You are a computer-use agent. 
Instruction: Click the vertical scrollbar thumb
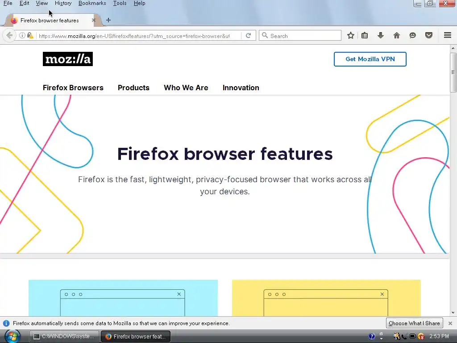click(453, 72)
